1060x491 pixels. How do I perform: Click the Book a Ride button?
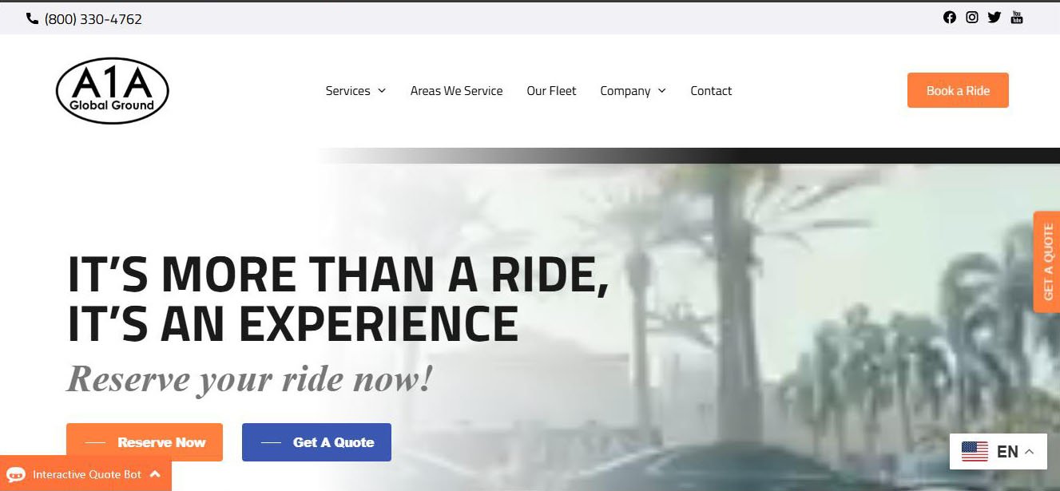point(958,90)
